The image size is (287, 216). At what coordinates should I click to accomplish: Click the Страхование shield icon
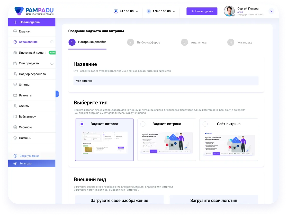click(15, 42)
